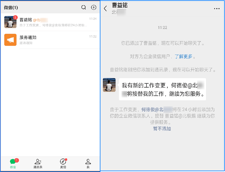The width and height of the screenshot is (225, 172).
Task: Click the red unread badge on 曹益铭's avatar
Action: click(x=15, y=17)
